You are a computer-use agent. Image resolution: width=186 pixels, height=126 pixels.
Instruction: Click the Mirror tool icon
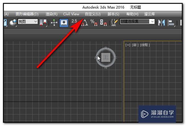click(x=162, y=22)
